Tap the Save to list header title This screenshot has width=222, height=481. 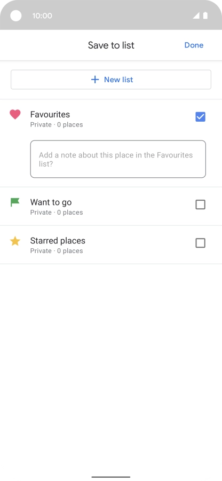(x=111, y=45)
